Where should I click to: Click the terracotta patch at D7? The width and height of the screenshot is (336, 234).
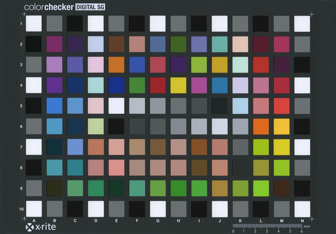coord(96,147)
